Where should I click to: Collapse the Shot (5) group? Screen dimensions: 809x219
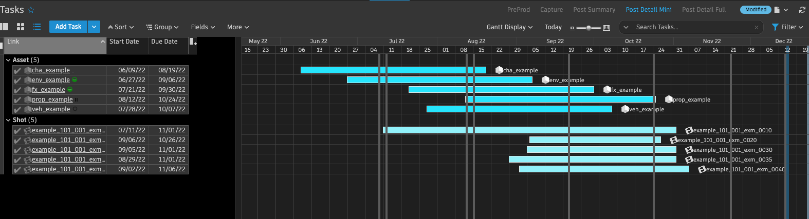click(8, 120)
